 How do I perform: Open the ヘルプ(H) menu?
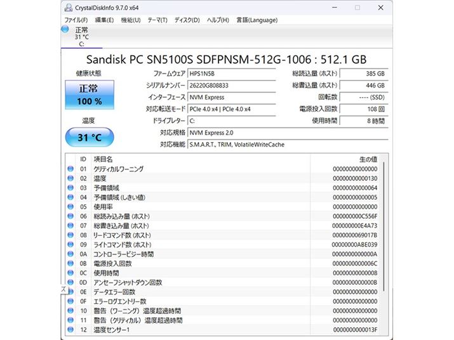pyautogui.click(x=218, y=20)
